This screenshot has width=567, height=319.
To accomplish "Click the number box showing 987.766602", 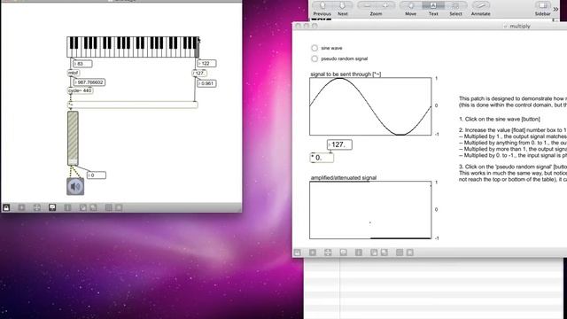I will pyautogui.click(x=89, y=82).
